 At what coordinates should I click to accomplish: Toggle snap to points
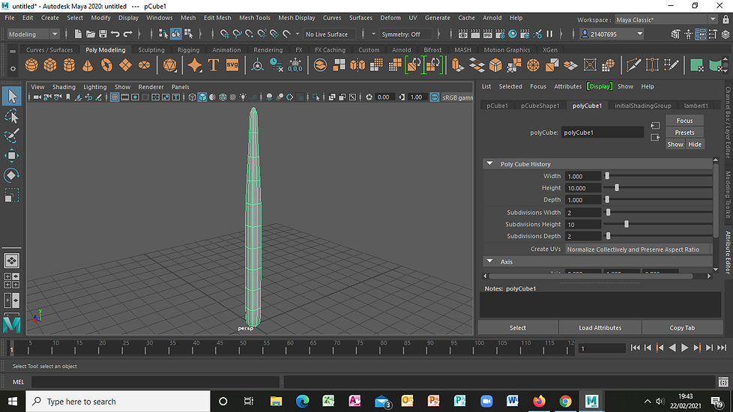[x=249, y=34]
